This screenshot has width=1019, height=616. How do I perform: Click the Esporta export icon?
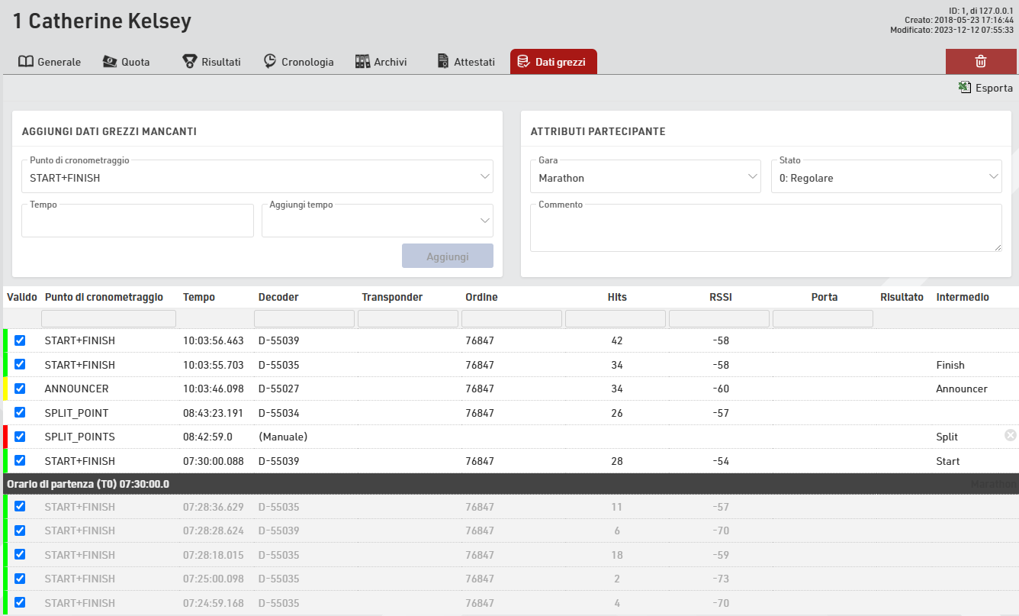coord(965,88)
